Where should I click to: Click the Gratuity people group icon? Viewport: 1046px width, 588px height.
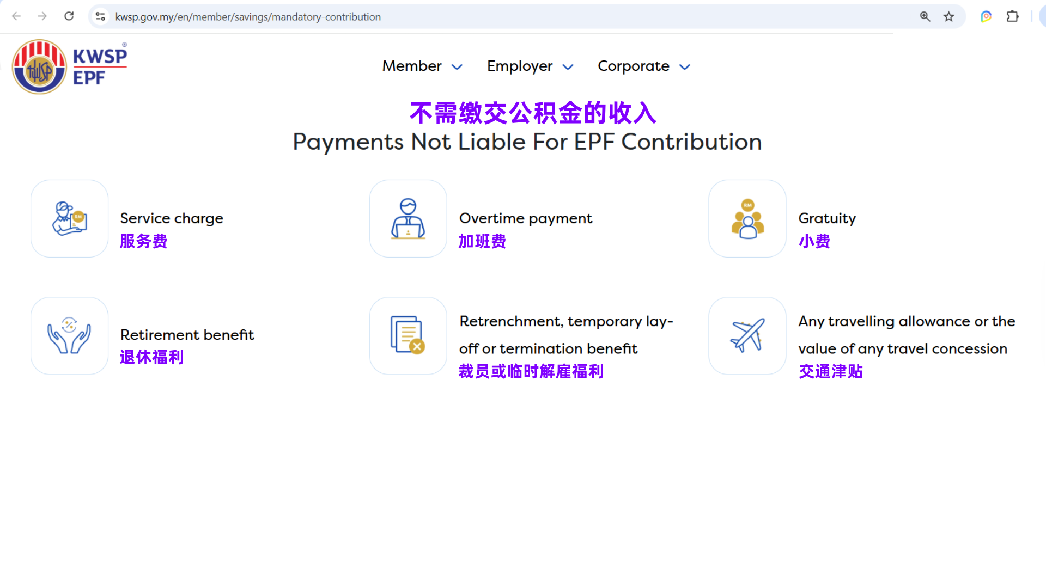point(747,218)
